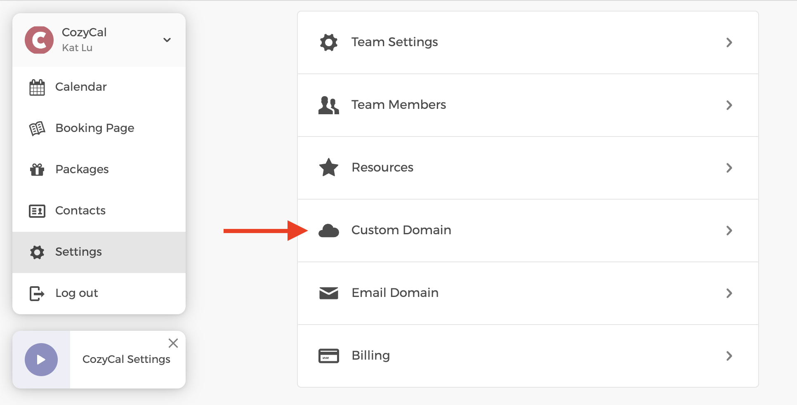Click the Custom Domain cloud icon
Image resolution: width=797 pixels, height=405 pixels.
[x=329, y=231]
